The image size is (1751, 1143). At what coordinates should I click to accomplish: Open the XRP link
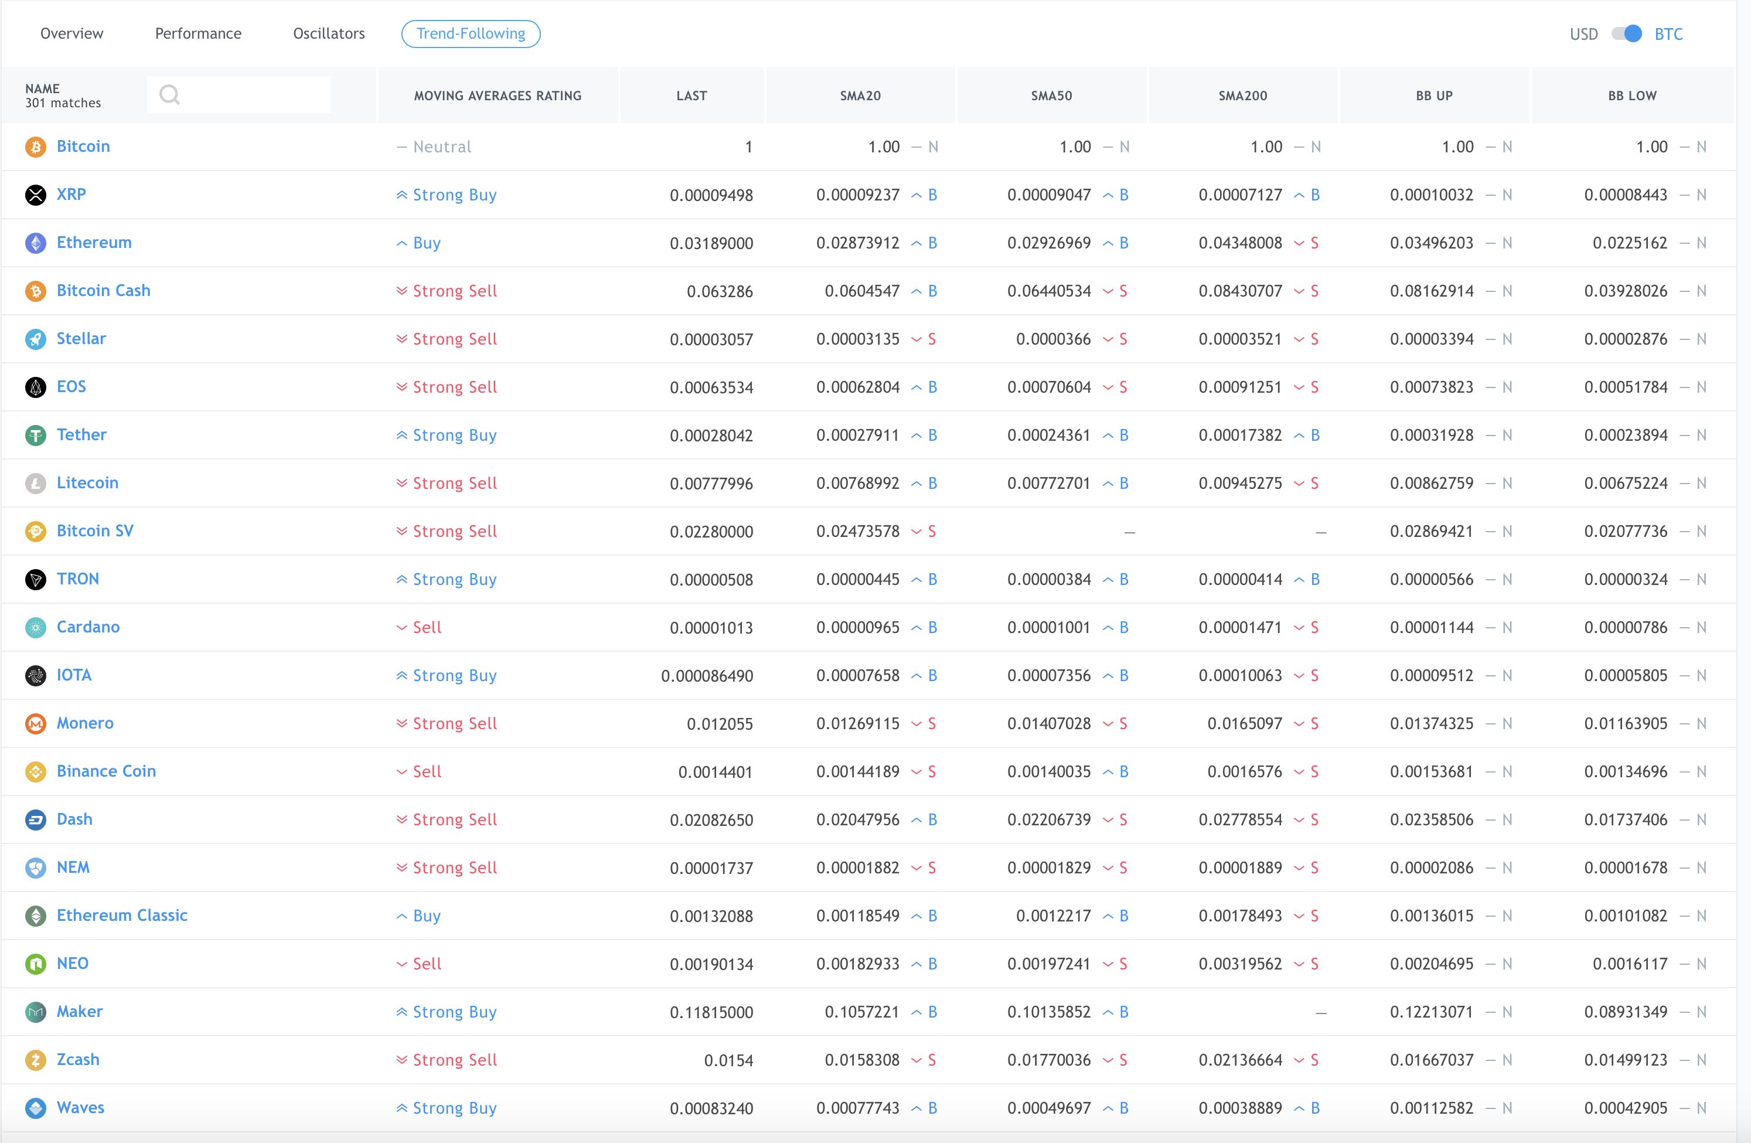pyautogui.click(x=71, y=194)
